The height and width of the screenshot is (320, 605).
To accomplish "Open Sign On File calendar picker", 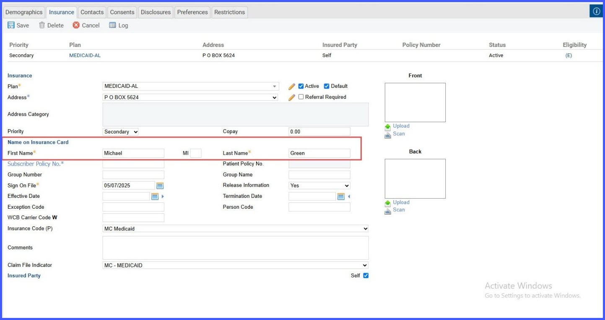I will click(x=160, y=186).
